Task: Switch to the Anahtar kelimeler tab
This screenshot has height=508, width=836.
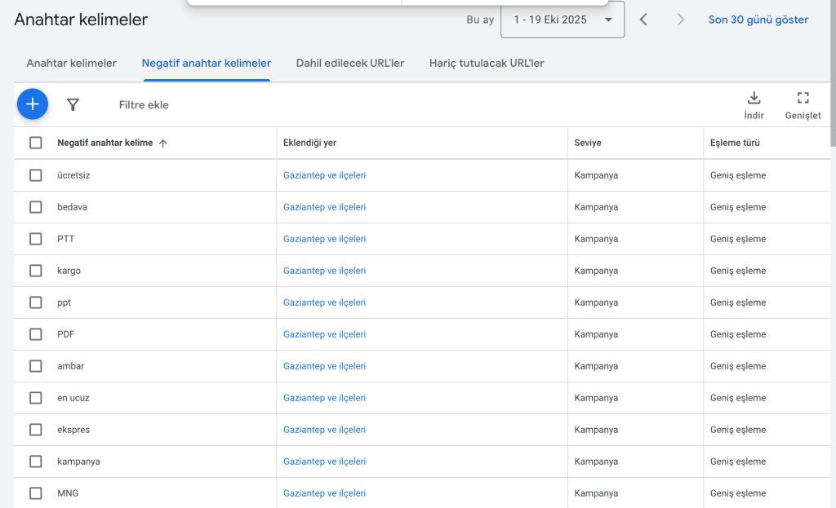Action: pos(71,63)
